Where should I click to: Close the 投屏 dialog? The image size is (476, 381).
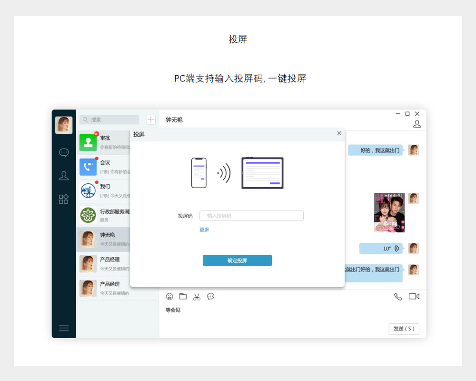339,133
